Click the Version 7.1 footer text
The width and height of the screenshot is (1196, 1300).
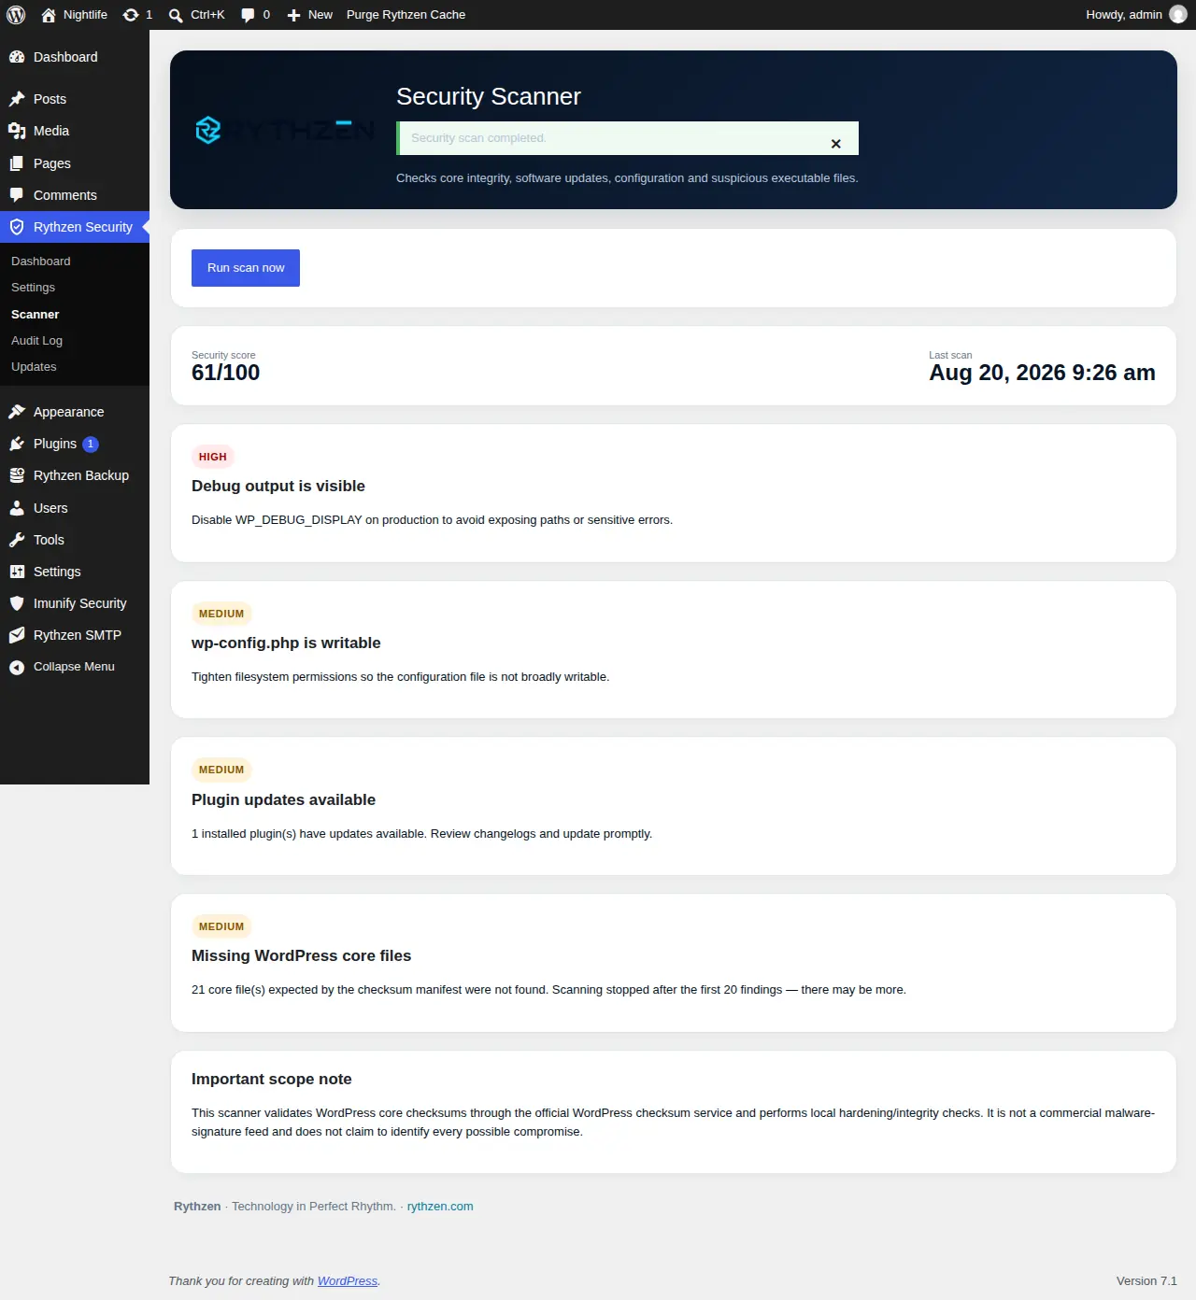1146,1281
